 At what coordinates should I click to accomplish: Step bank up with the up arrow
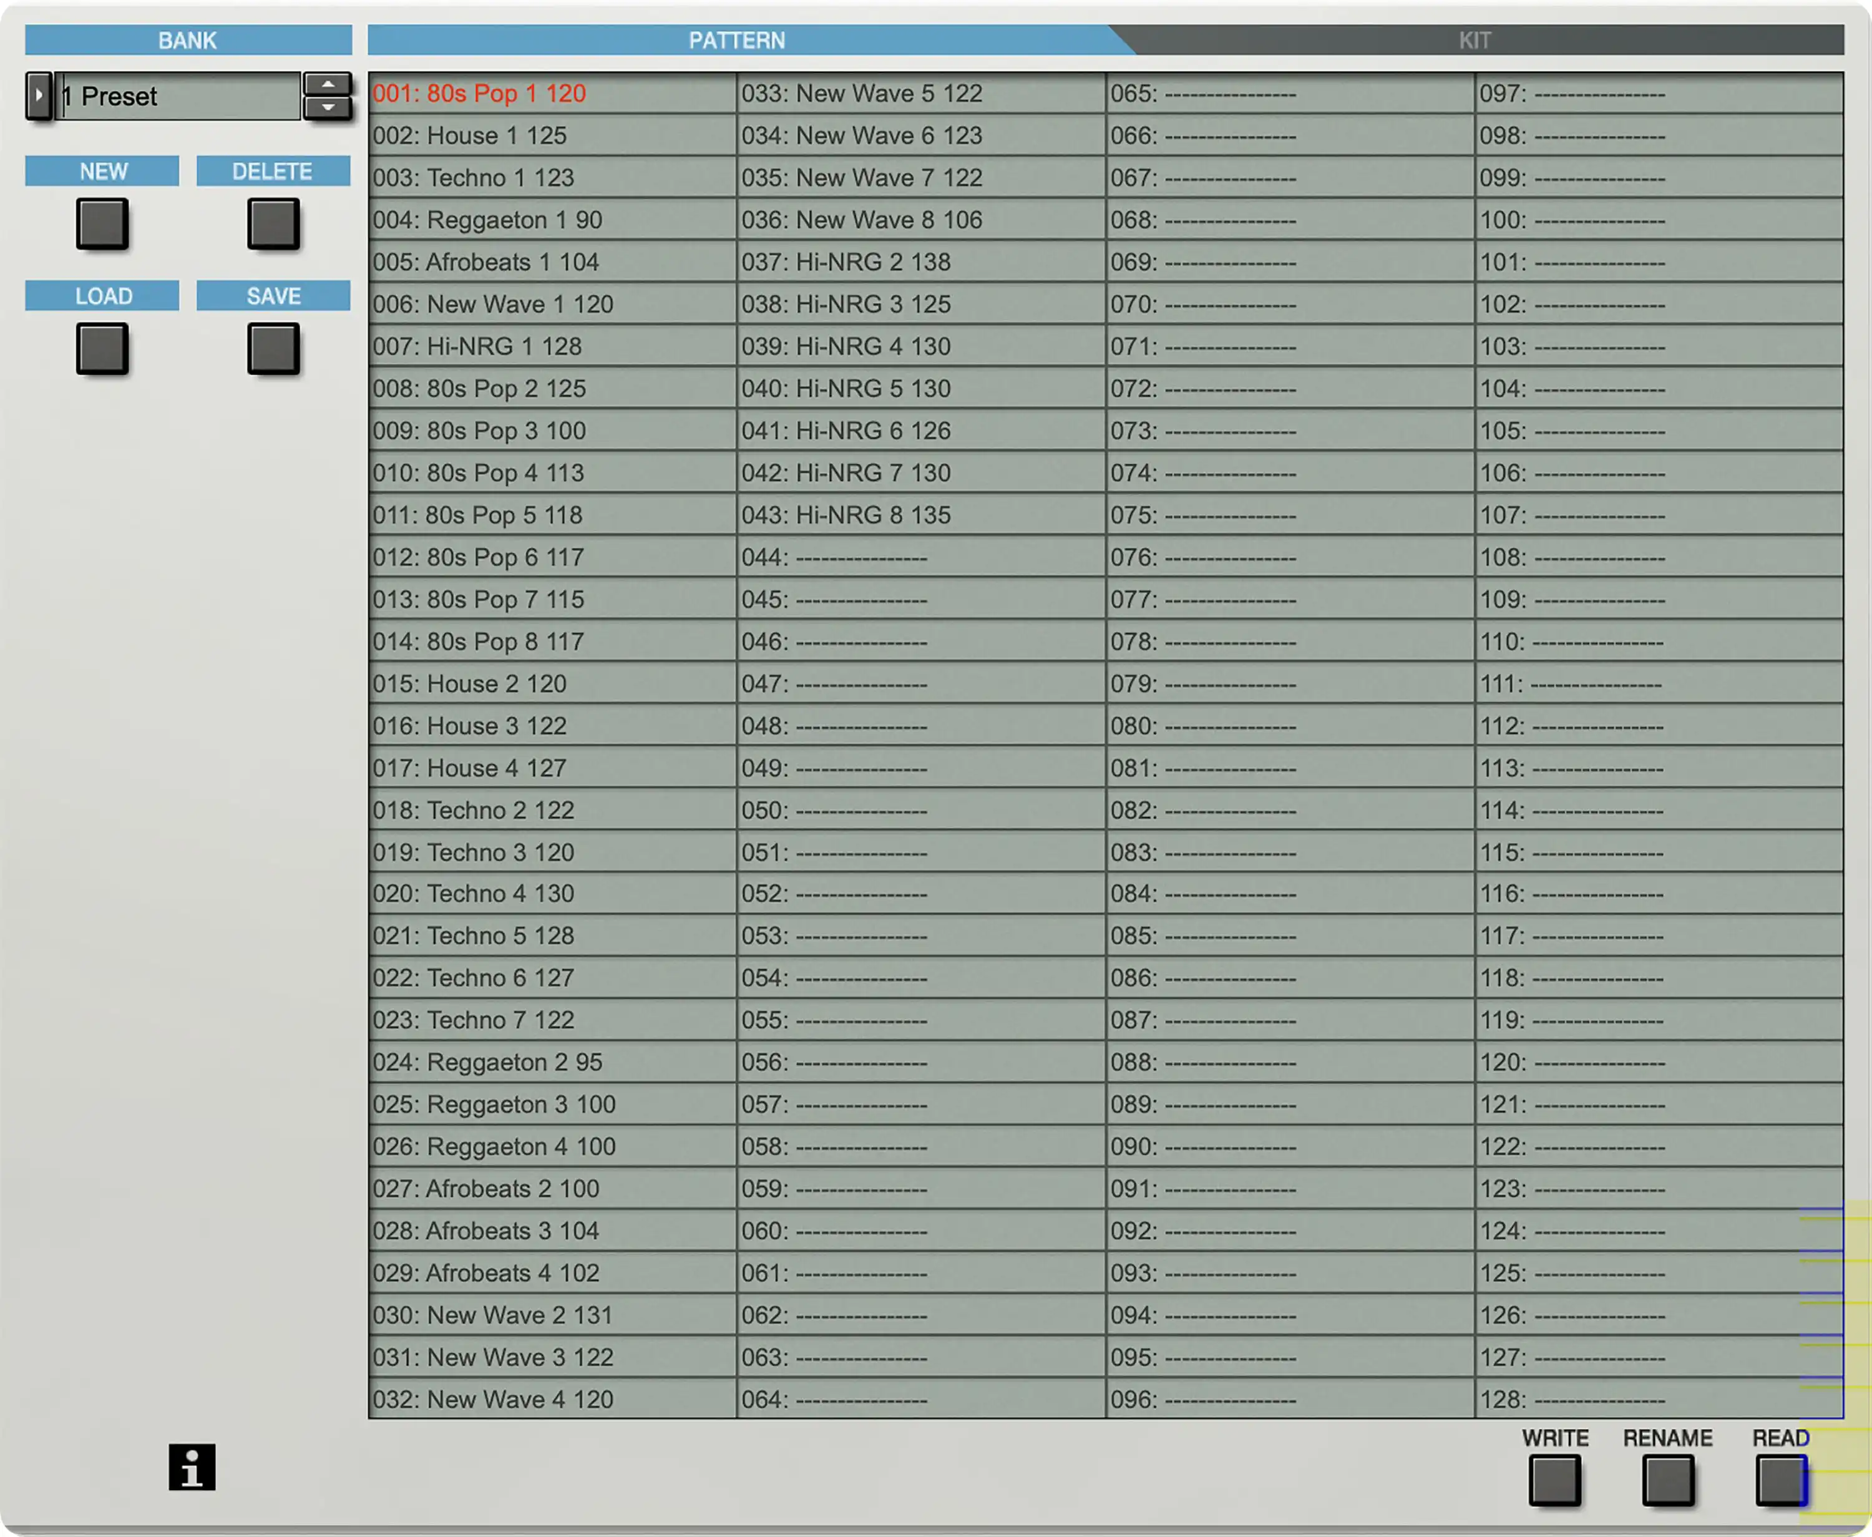(x=328, y=84)
